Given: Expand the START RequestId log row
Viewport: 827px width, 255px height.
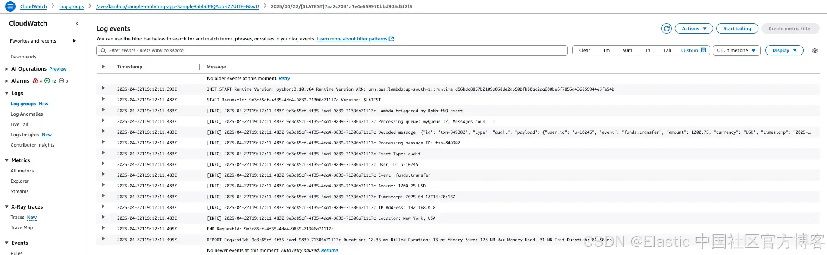Looking at the screenshot, I should click(103, 99).
